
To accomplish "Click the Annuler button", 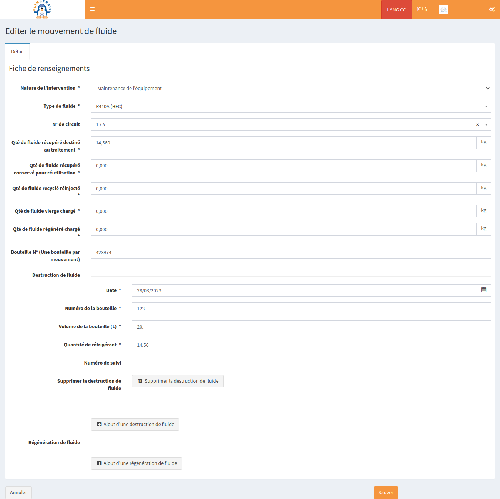I will click(x=19, y=492).
